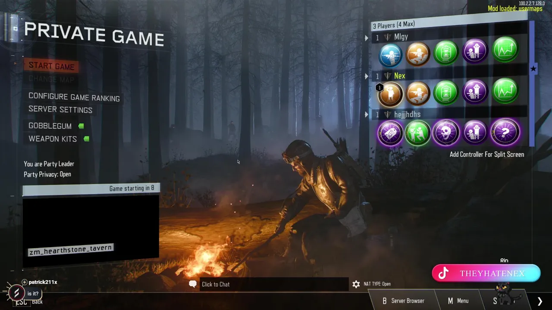552x310 pixels.
Task: Open Server Settings
Action: tap(60, 109)
